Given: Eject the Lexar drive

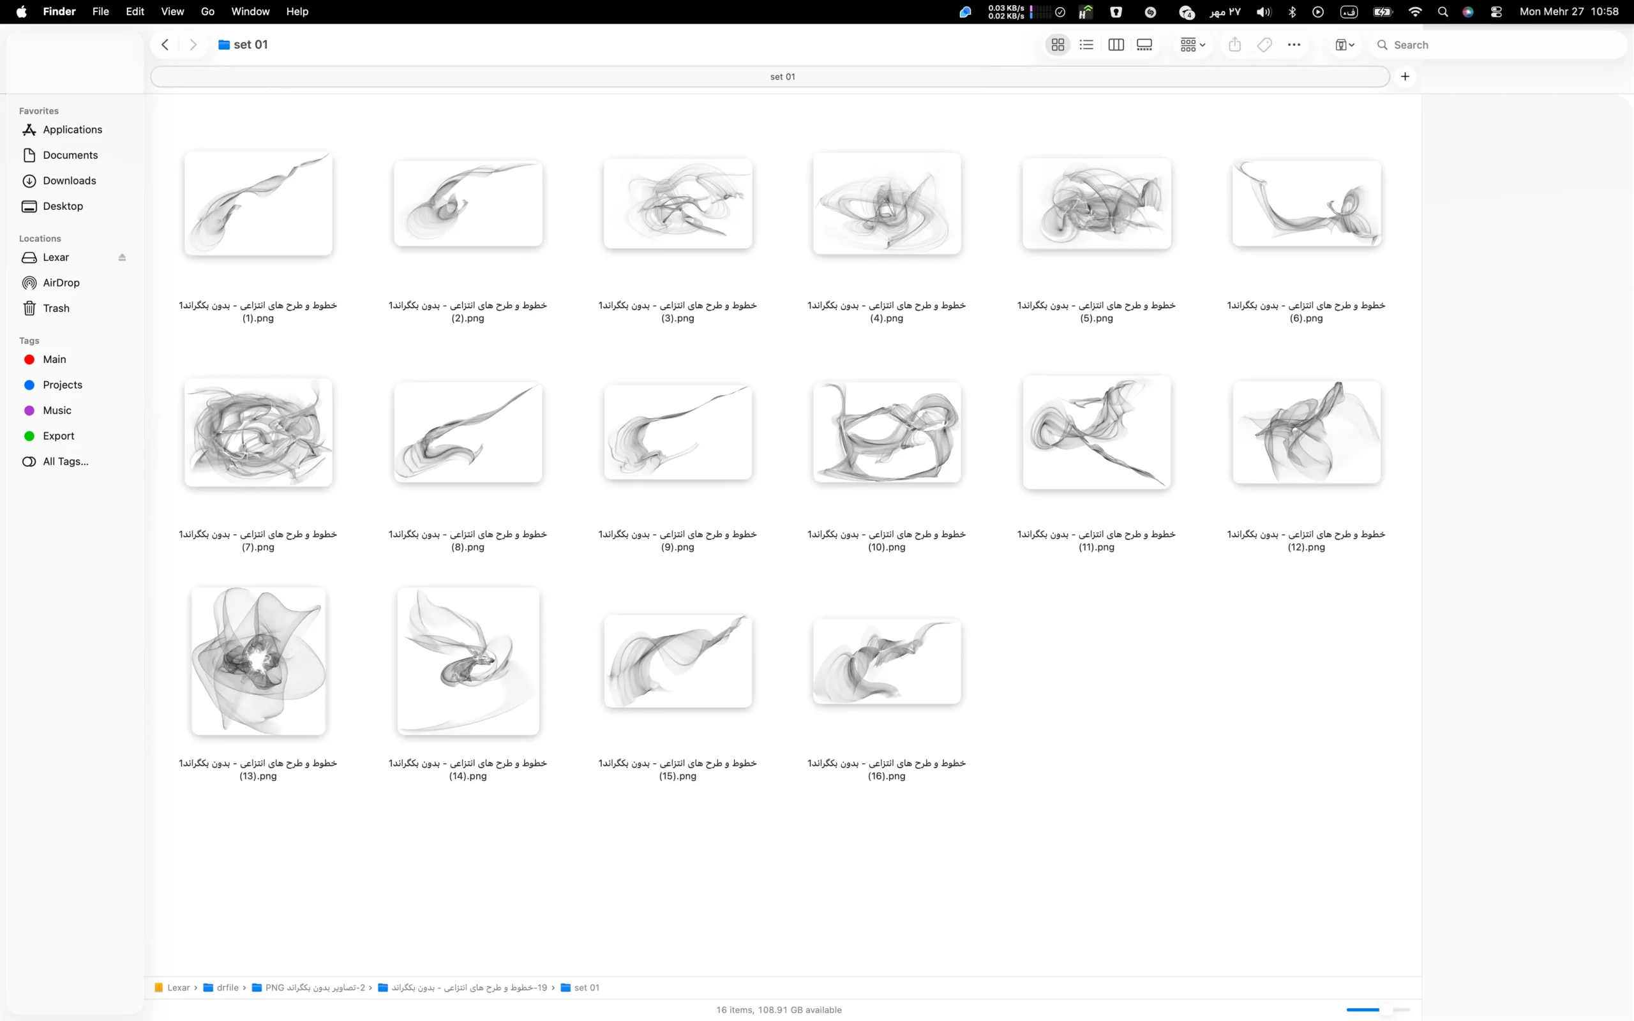Looking at the screenshot, I should (122, 257).
